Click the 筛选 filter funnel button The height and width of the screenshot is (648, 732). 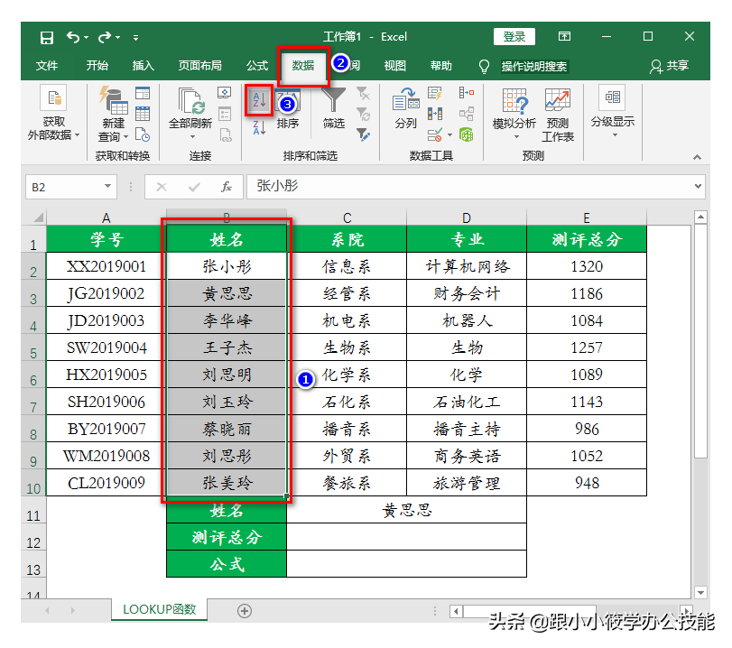(x=334, y=108)
